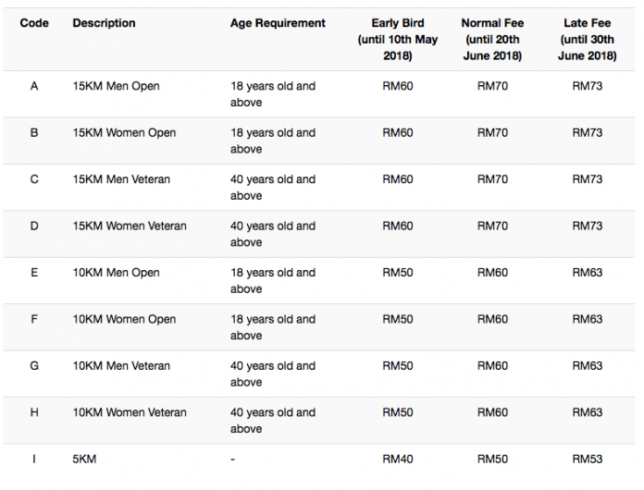644x490 pixels.
Task: Select the 15KM Men Veteran description
Action: pyautogui.click(x=121, y=179)
